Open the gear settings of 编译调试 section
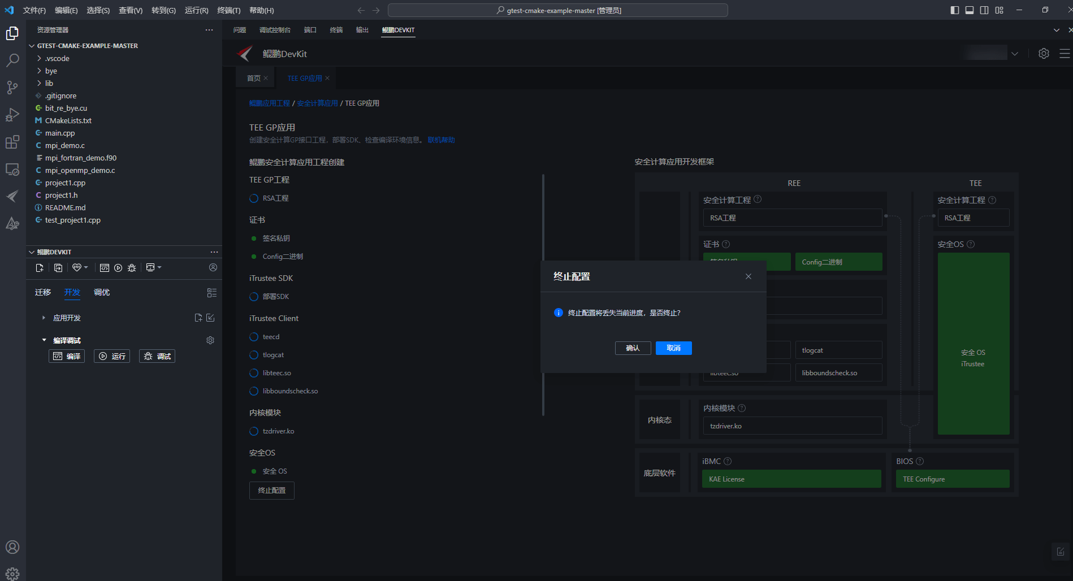Viewport: 1073px width, 581px height. pos(210,340)
